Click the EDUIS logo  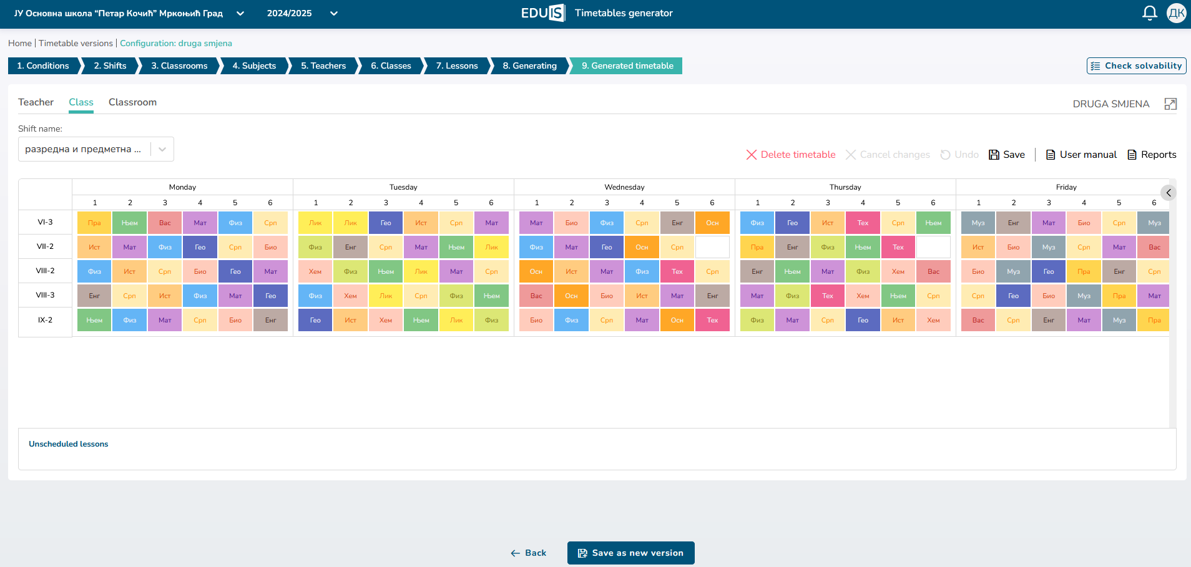[x=542, y=13]
